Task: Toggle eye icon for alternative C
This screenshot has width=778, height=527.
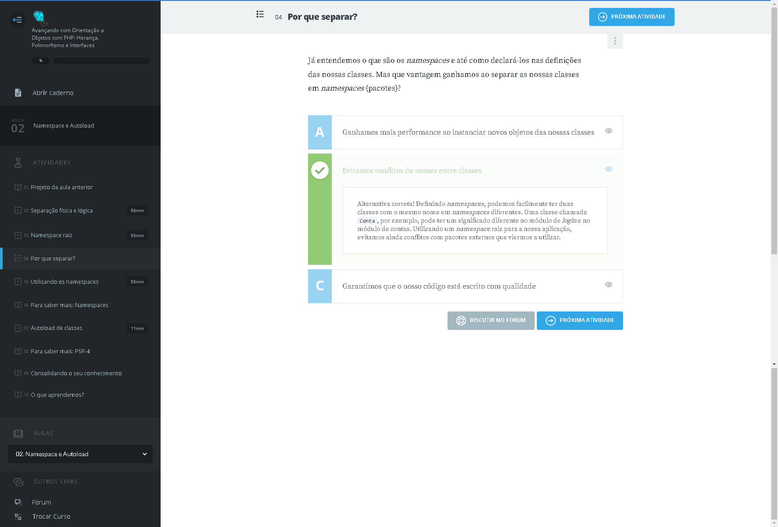Action: [x=609, y=285]
